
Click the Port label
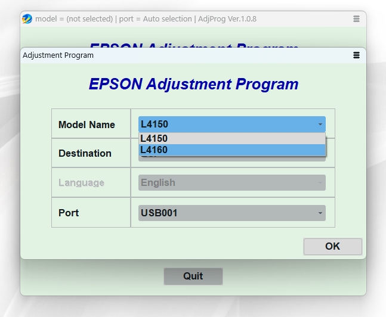click(x=69, y=213)
